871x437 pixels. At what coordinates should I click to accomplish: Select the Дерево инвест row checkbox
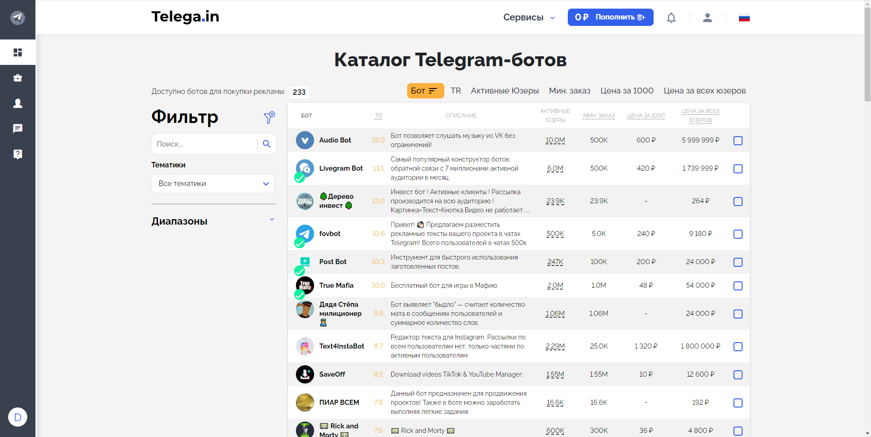(738, 201)
